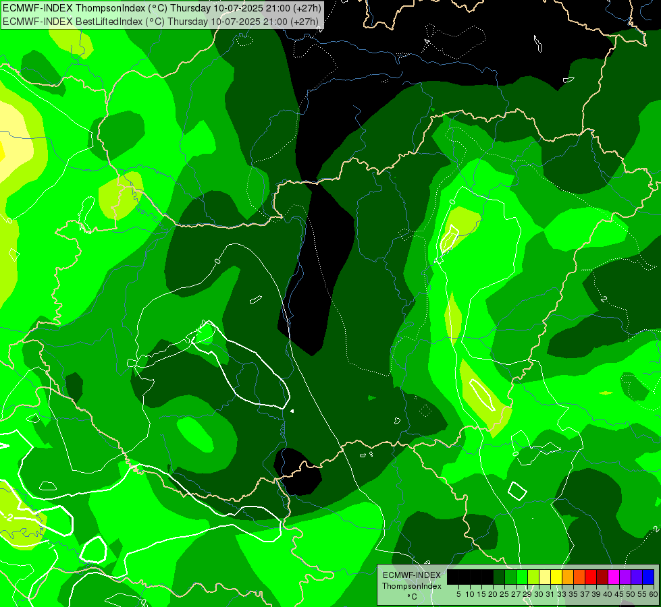Click the yellow 31–33 legend swatch
The width and height of the screenshot is (661, 607).
(556, 577)
